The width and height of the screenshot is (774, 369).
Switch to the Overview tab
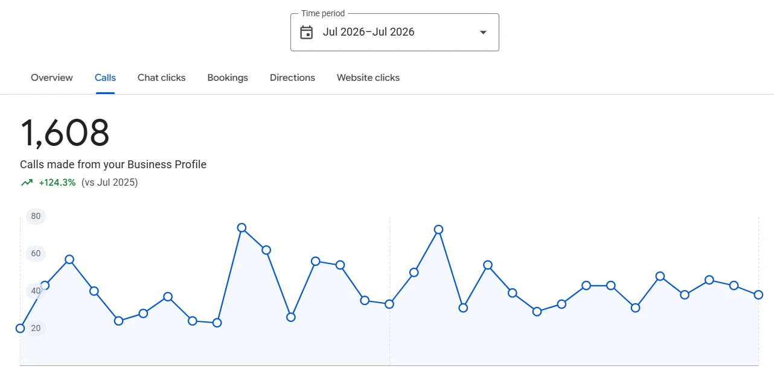[x=52, y=78]
